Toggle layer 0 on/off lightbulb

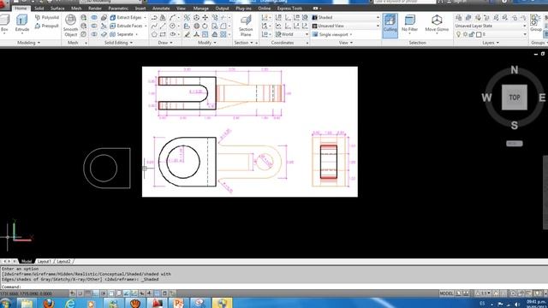459,34
